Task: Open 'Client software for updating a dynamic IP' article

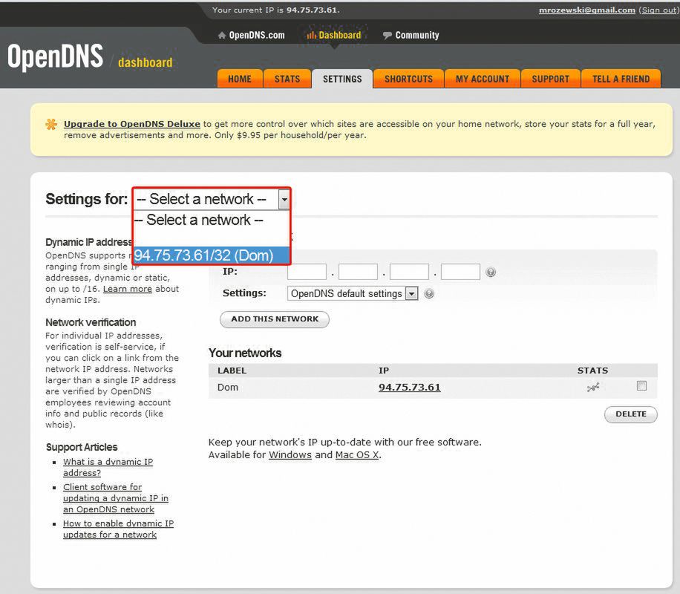Action: pyautogui.click(x=116, y=498)
